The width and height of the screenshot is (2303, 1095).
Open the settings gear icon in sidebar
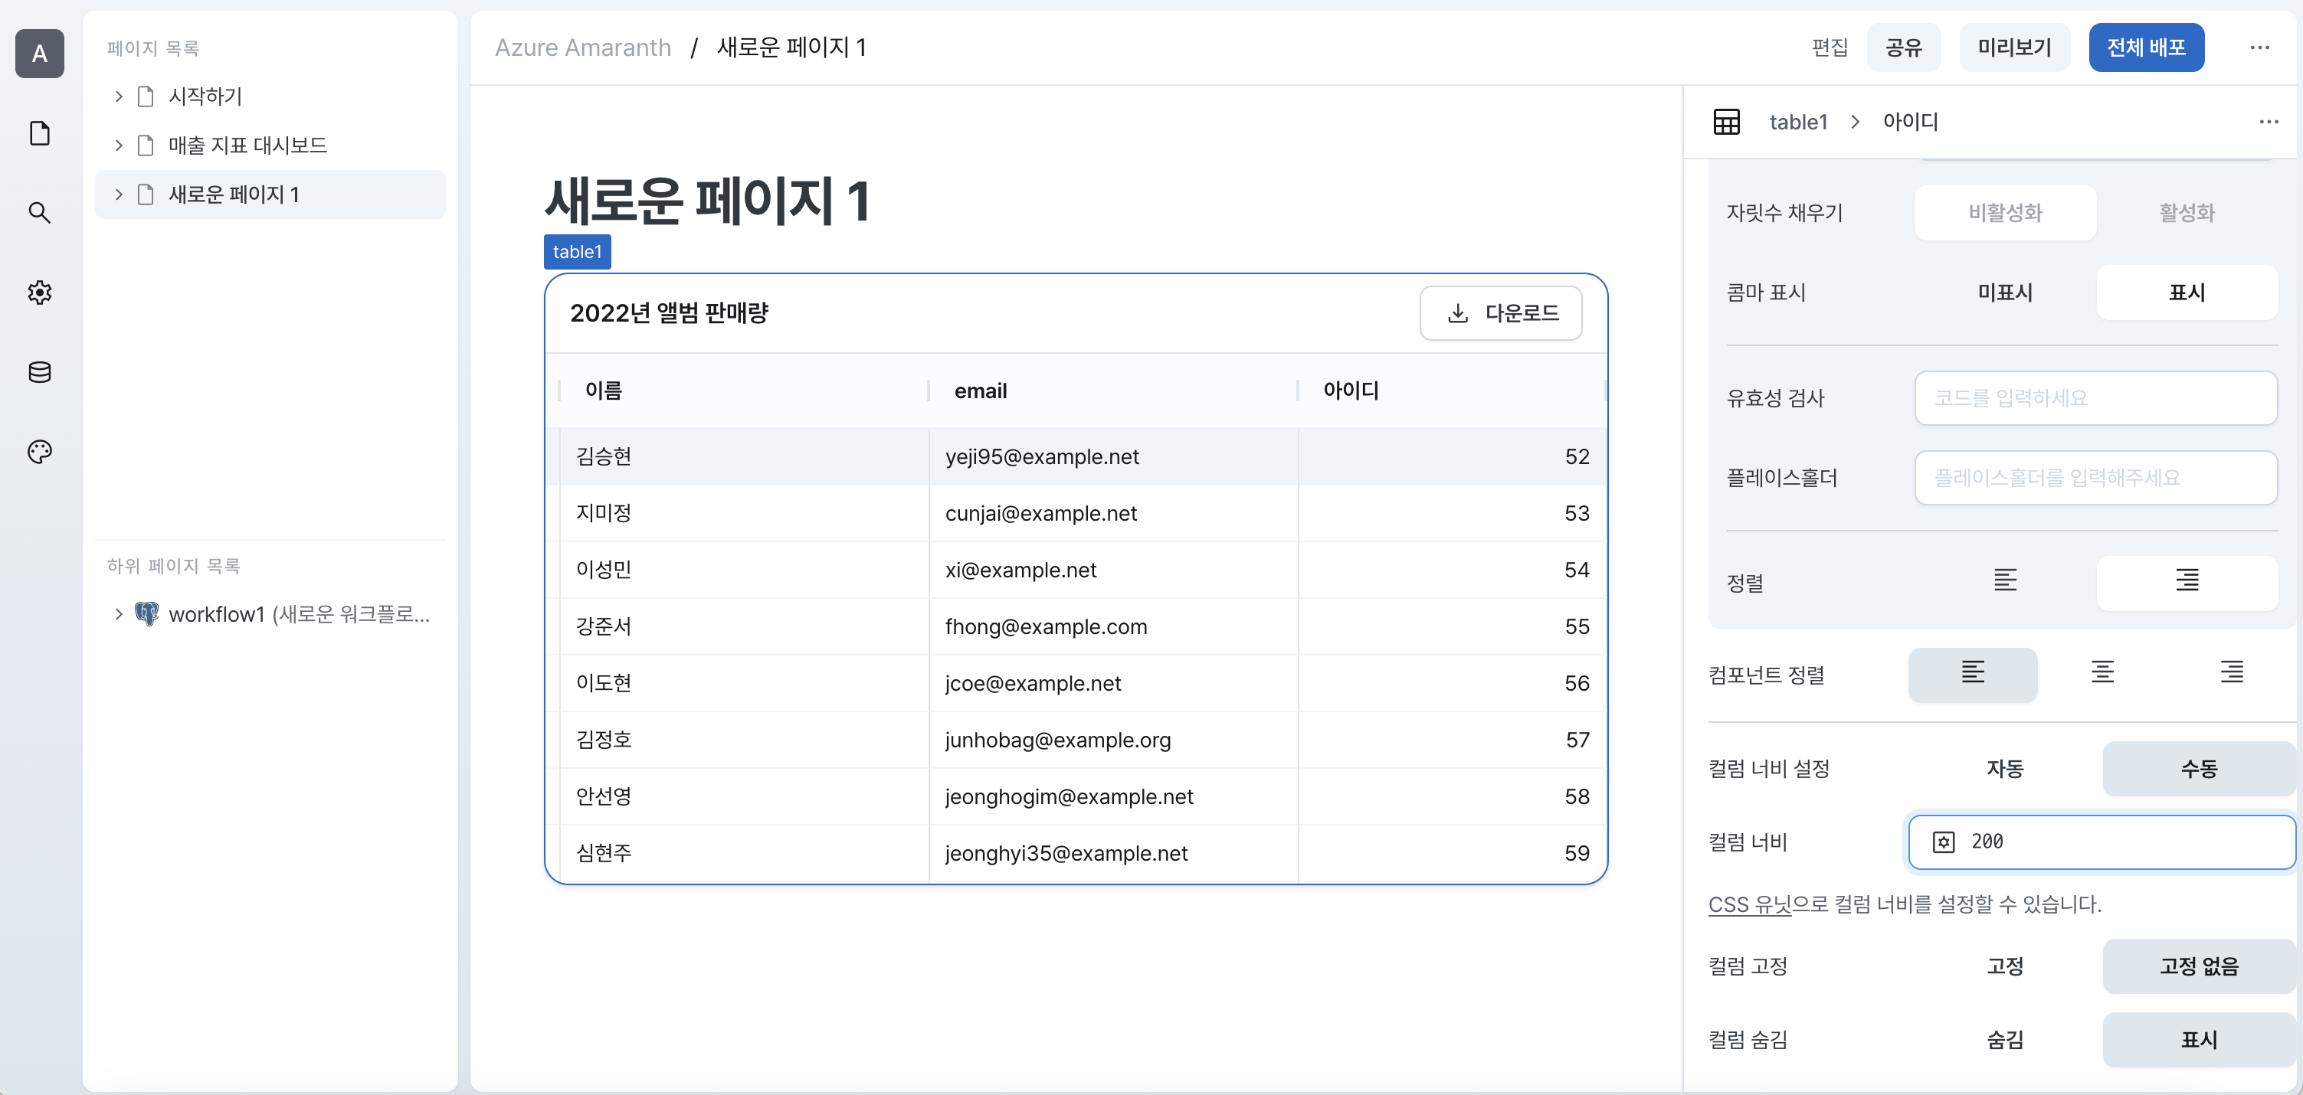click(39, 293)
